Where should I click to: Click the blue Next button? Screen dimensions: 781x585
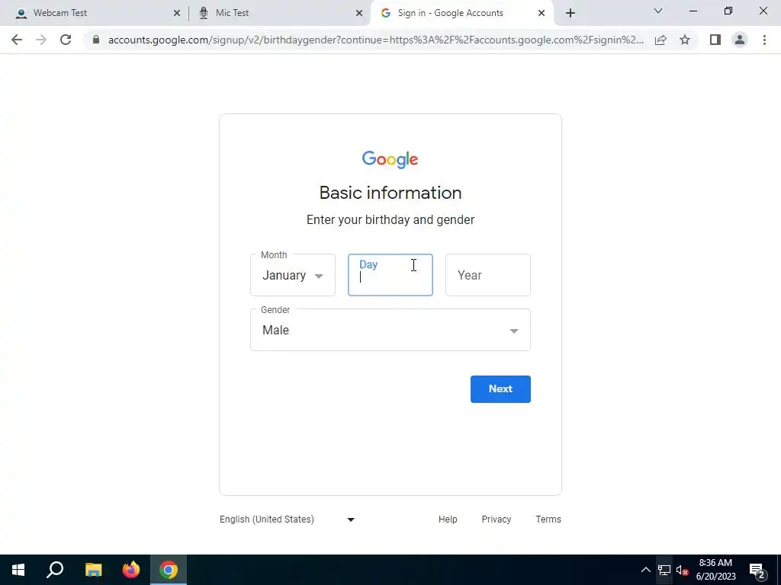(x=500, y=389)
